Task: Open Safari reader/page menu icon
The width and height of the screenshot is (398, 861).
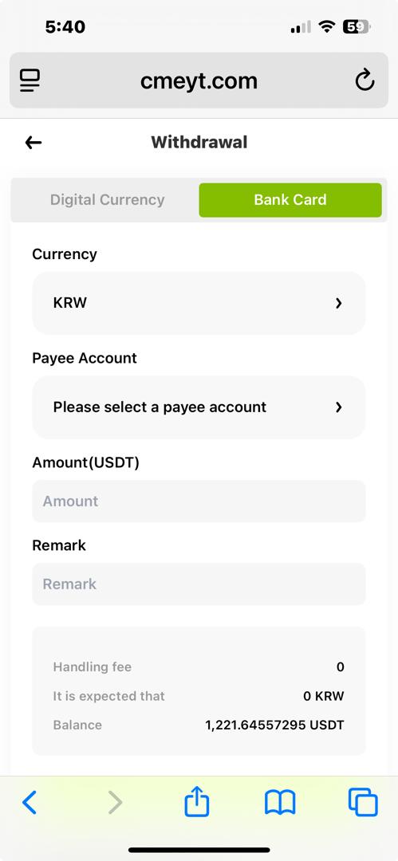Action: [x=30, y=81]
